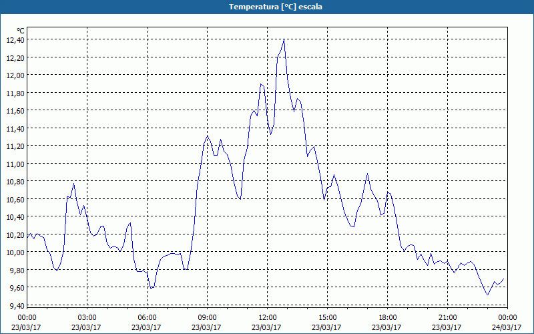This screenshot has height=334, width=534.
Task: Click the 11,60 y-axis value
Action: (x=15, y=111)
